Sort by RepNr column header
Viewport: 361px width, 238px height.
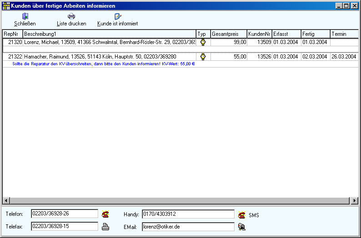click(x=12, y=34)
